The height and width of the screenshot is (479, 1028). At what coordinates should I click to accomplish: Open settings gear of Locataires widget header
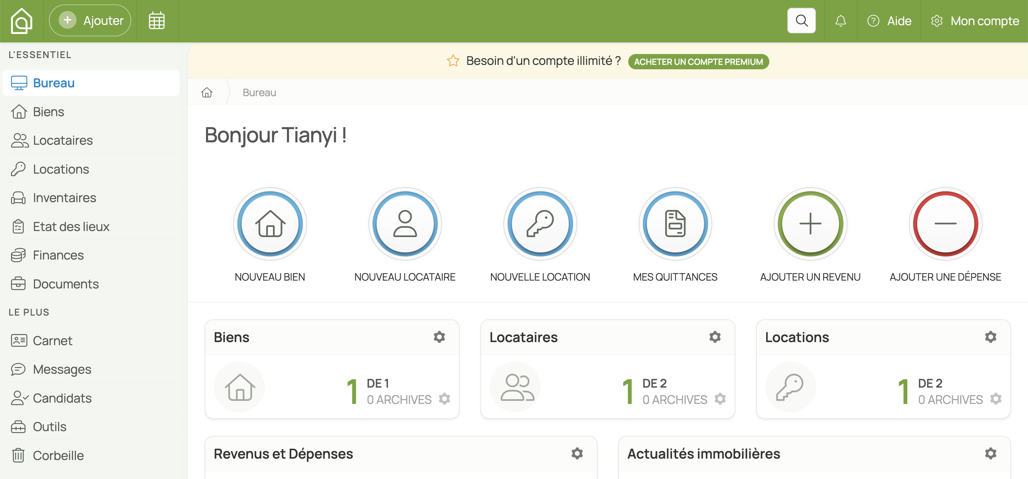pyautogui.click(x=715, y=337)
